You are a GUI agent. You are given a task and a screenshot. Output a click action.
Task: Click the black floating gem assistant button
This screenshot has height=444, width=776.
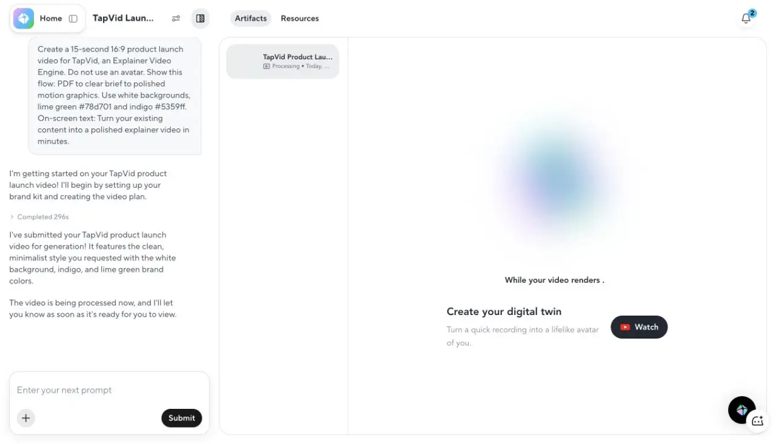pyautogui.click(x=741, y=410)
